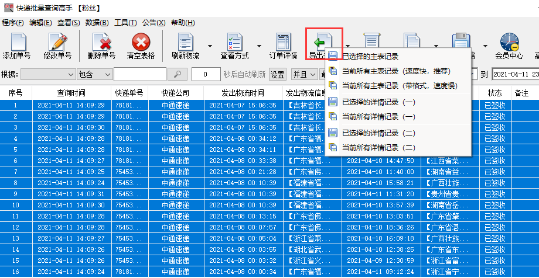Click the 【湖北省武... cell in row 14
This screenshot has width=539, height=278.
(x=312, y=249)
